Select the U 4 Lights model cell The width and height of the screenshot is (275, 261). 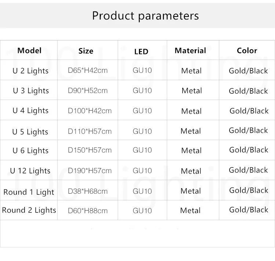[x=30, y=111]
